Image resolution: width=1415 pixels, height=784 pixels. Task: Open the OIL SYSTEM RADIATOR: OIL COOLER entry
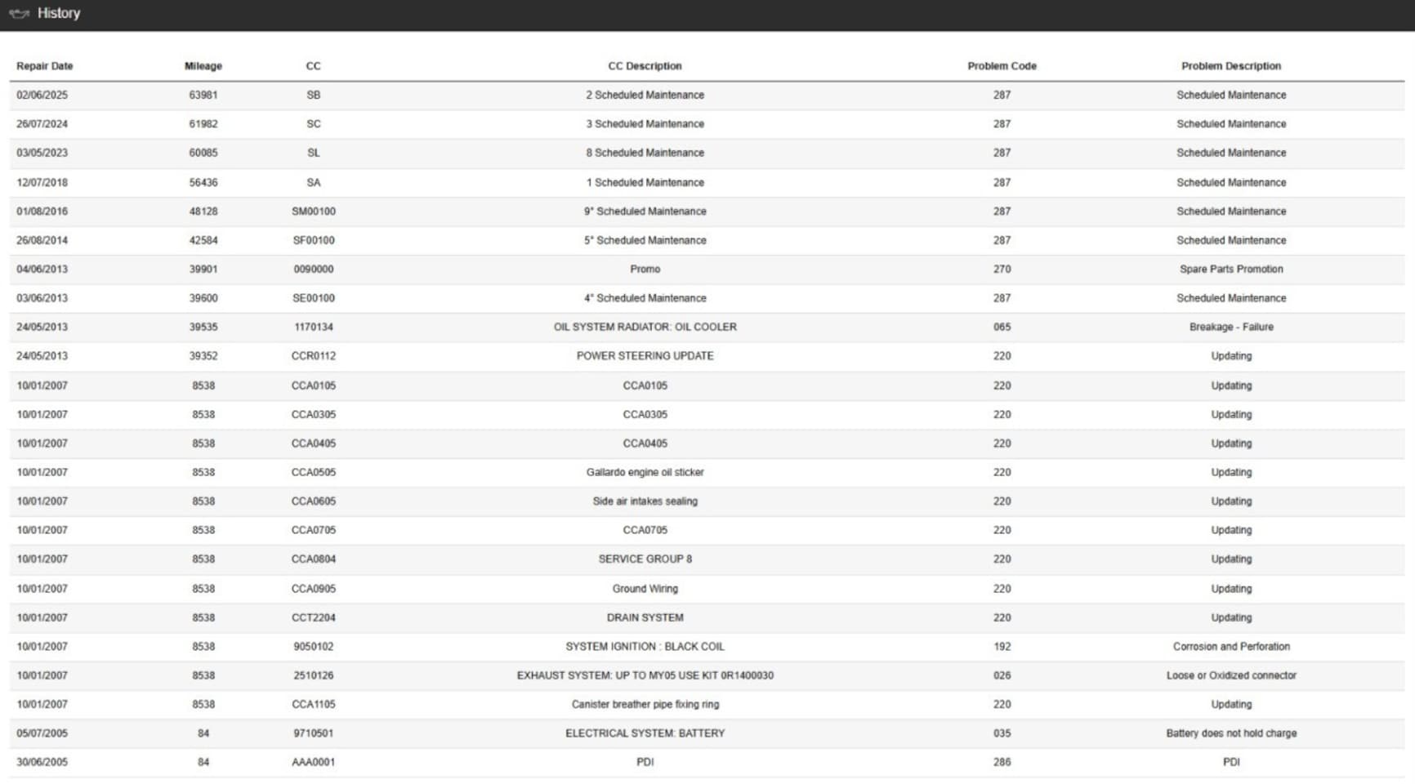coord(645,327)
